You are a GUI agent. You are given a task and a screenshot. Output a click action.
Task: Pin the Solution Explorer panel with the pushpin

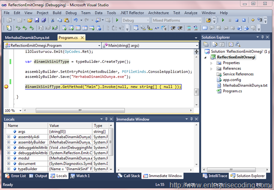[262, 37]
